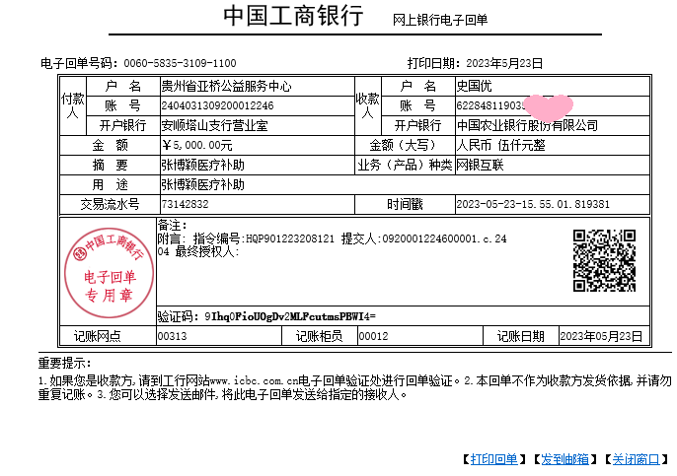This screenshot has width=677, height=476.
Task: Click the 验证码 verification code string
Action: (290, 316)
